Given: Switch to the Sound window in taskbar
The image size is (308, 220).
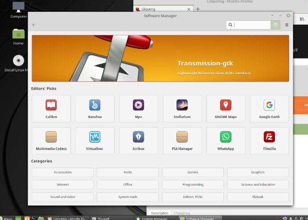Looking at the screenshot, I should 112,218.
